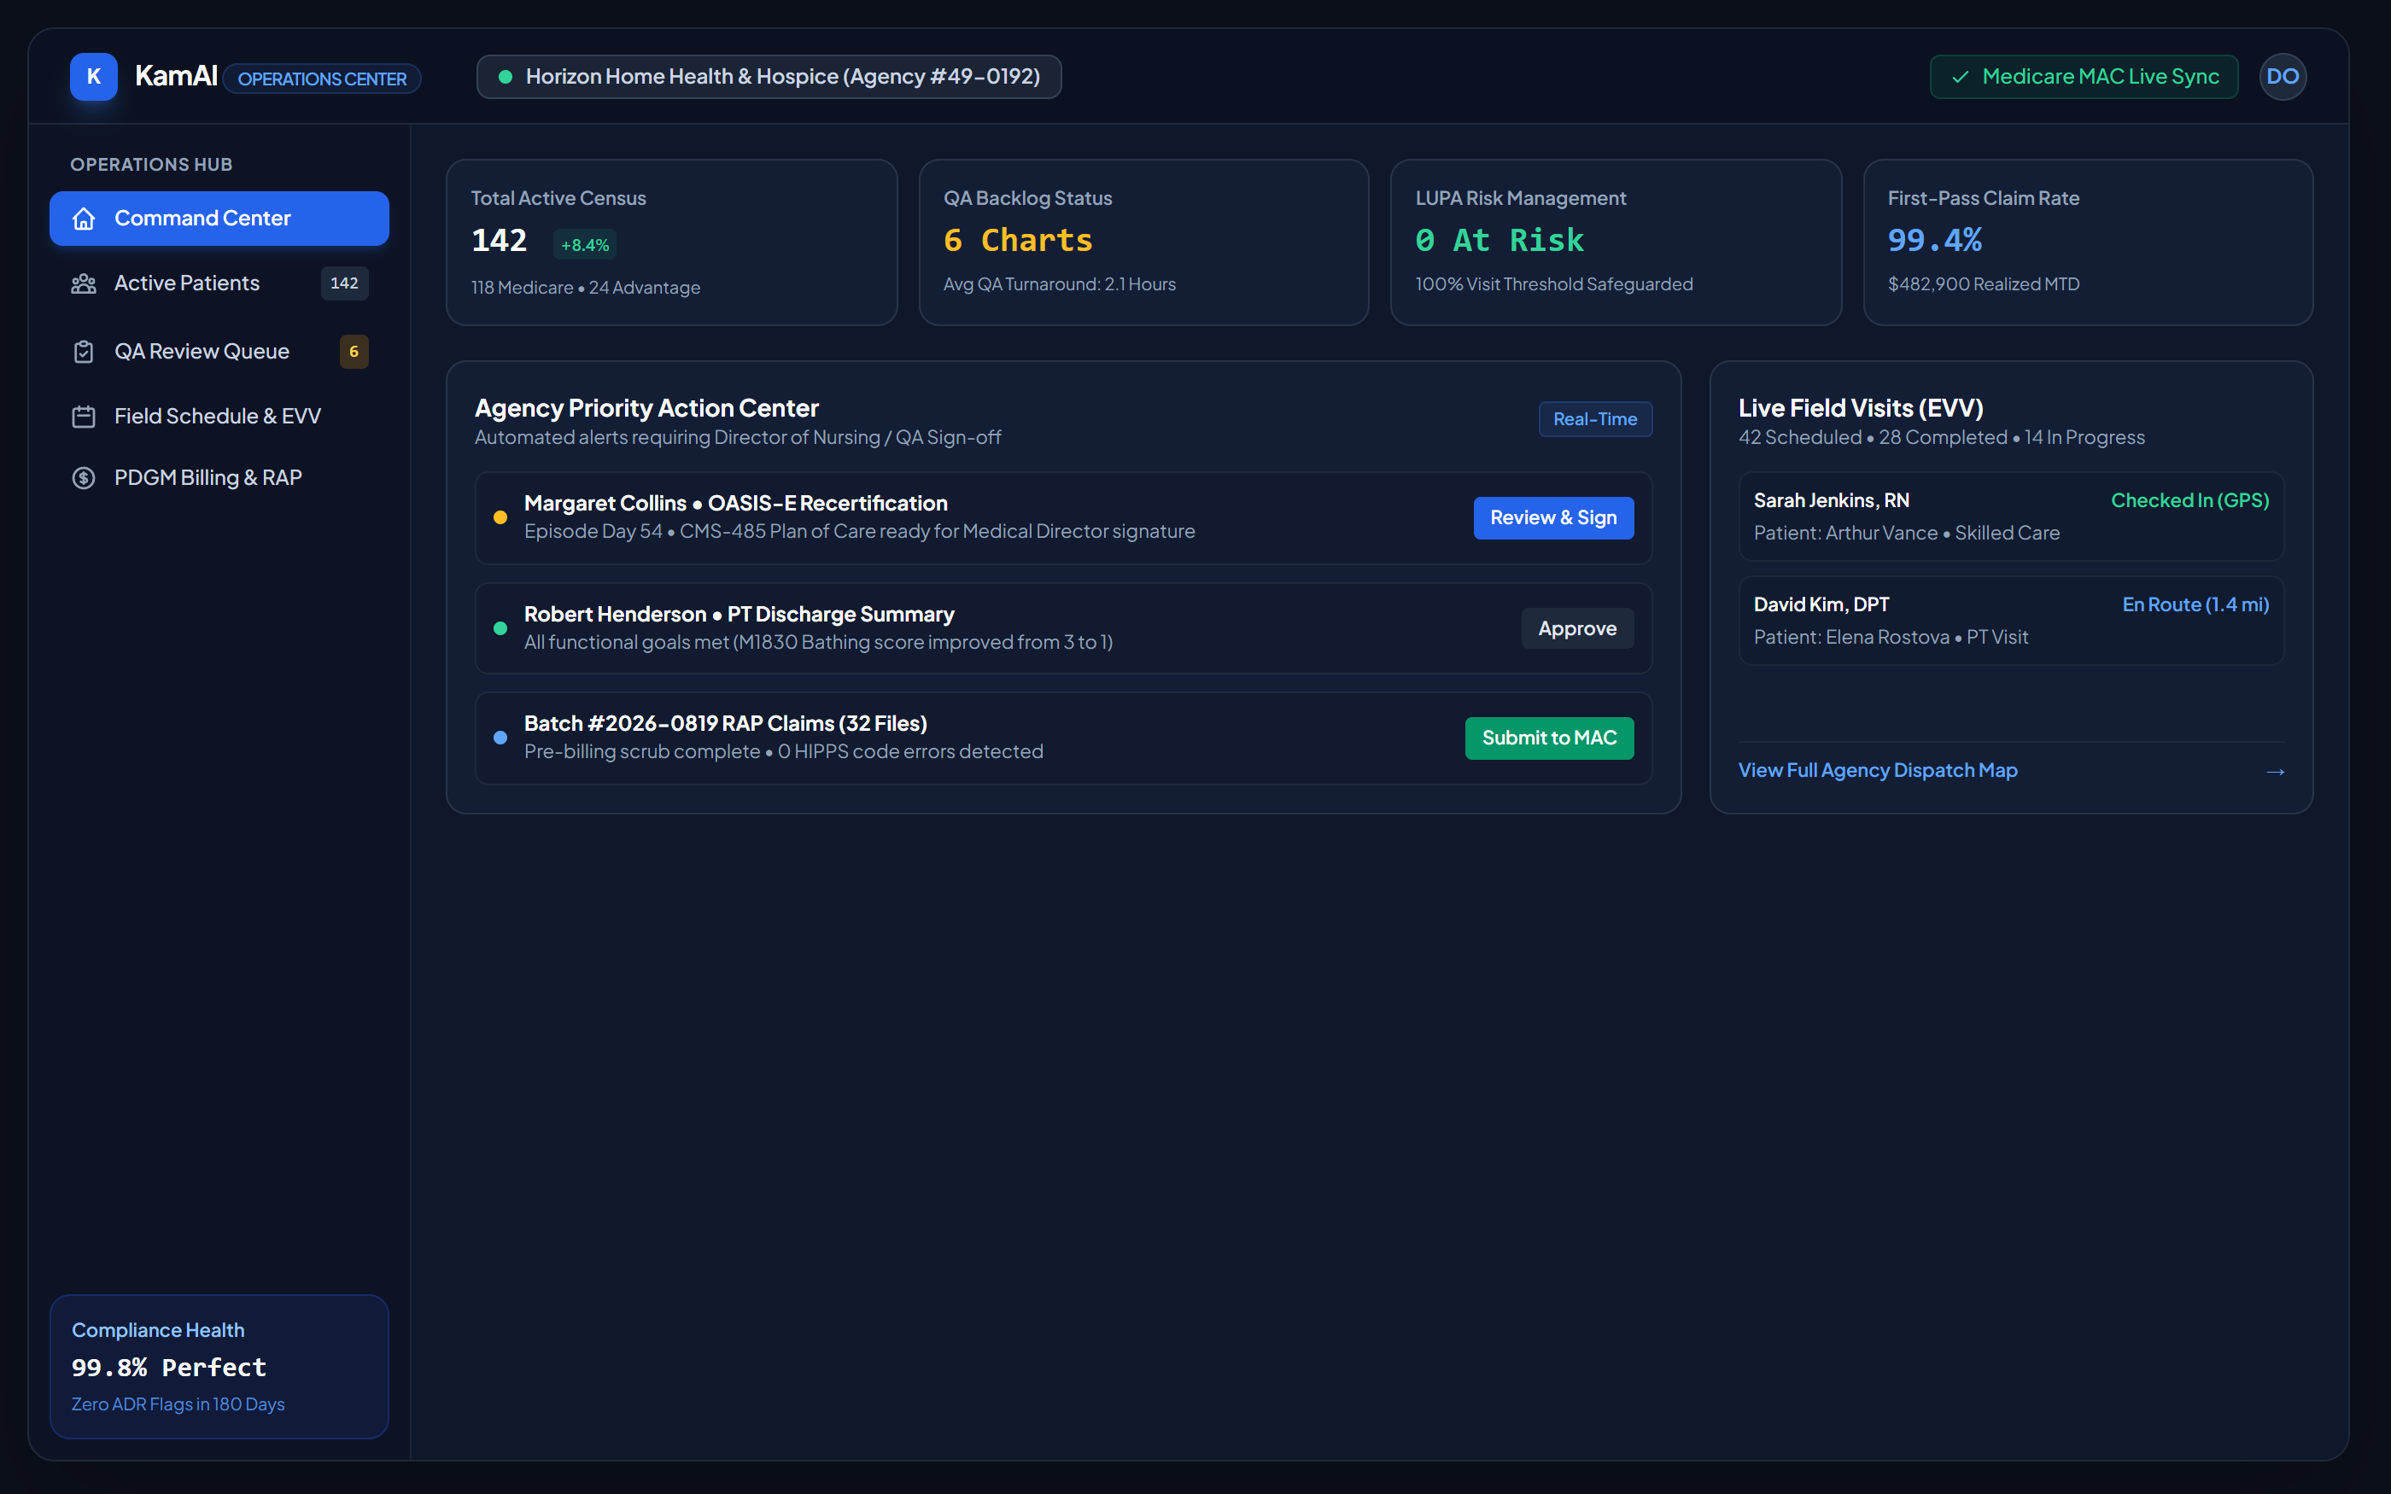Click 100% Visit Threshold Safeguarded text

(x=1553, y=284)
